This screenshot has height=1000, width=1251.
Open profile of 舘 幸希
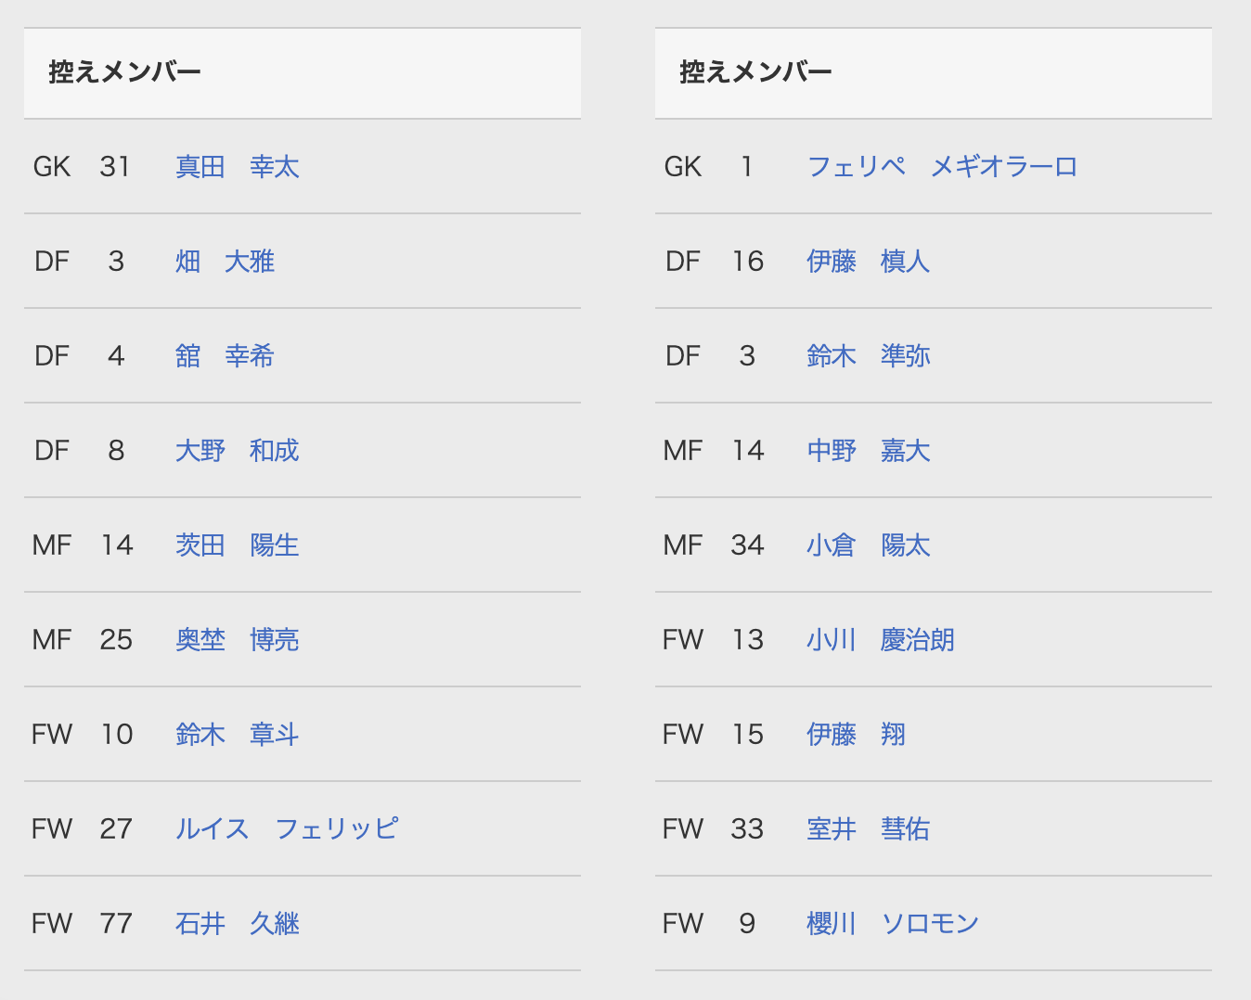tap(225, 356)
